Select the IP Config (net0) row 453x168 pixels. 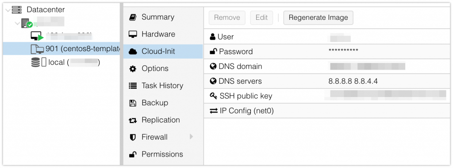(328, 111)
